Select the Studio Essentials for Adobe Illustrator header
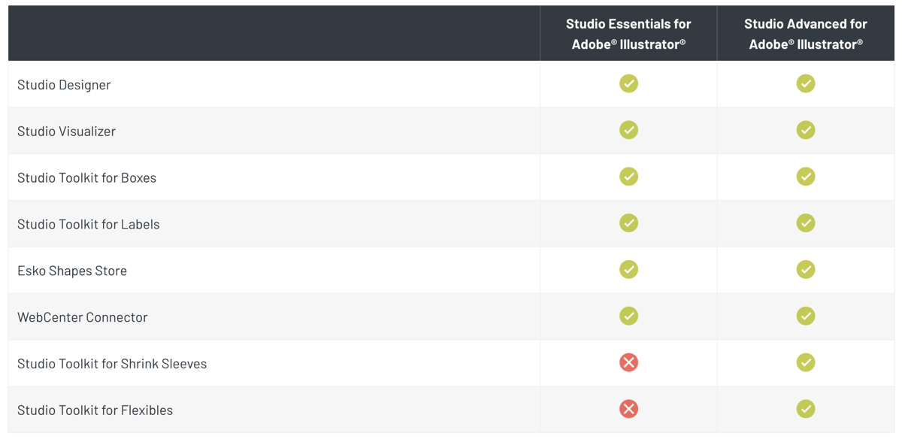This screenshot has width=902, height=439. pyautogui.click(x=628, y=34)
